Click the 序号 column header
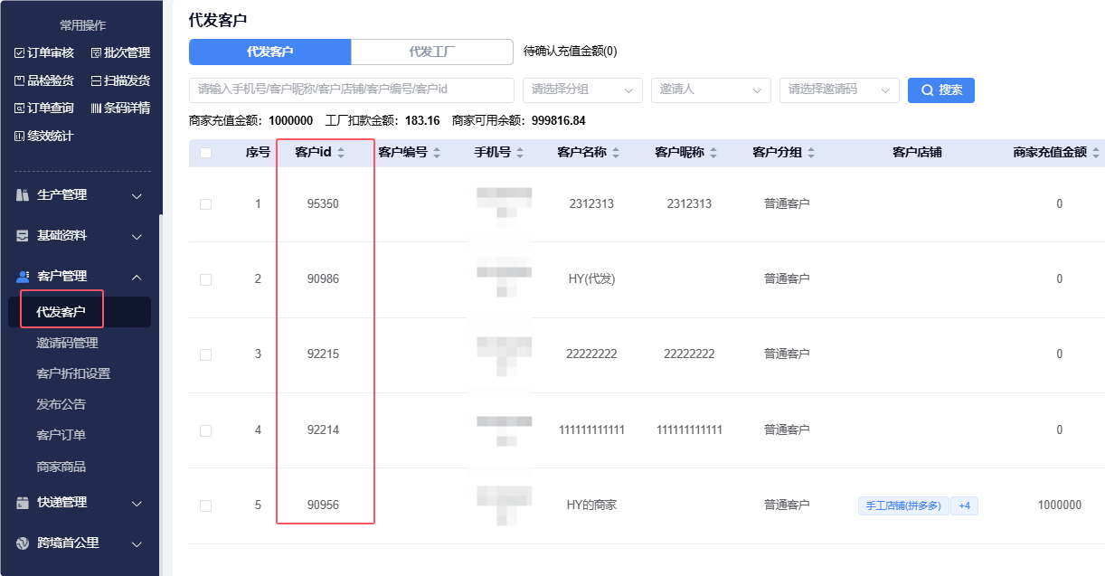The image size is (1105, 576). tap(258, 153)
